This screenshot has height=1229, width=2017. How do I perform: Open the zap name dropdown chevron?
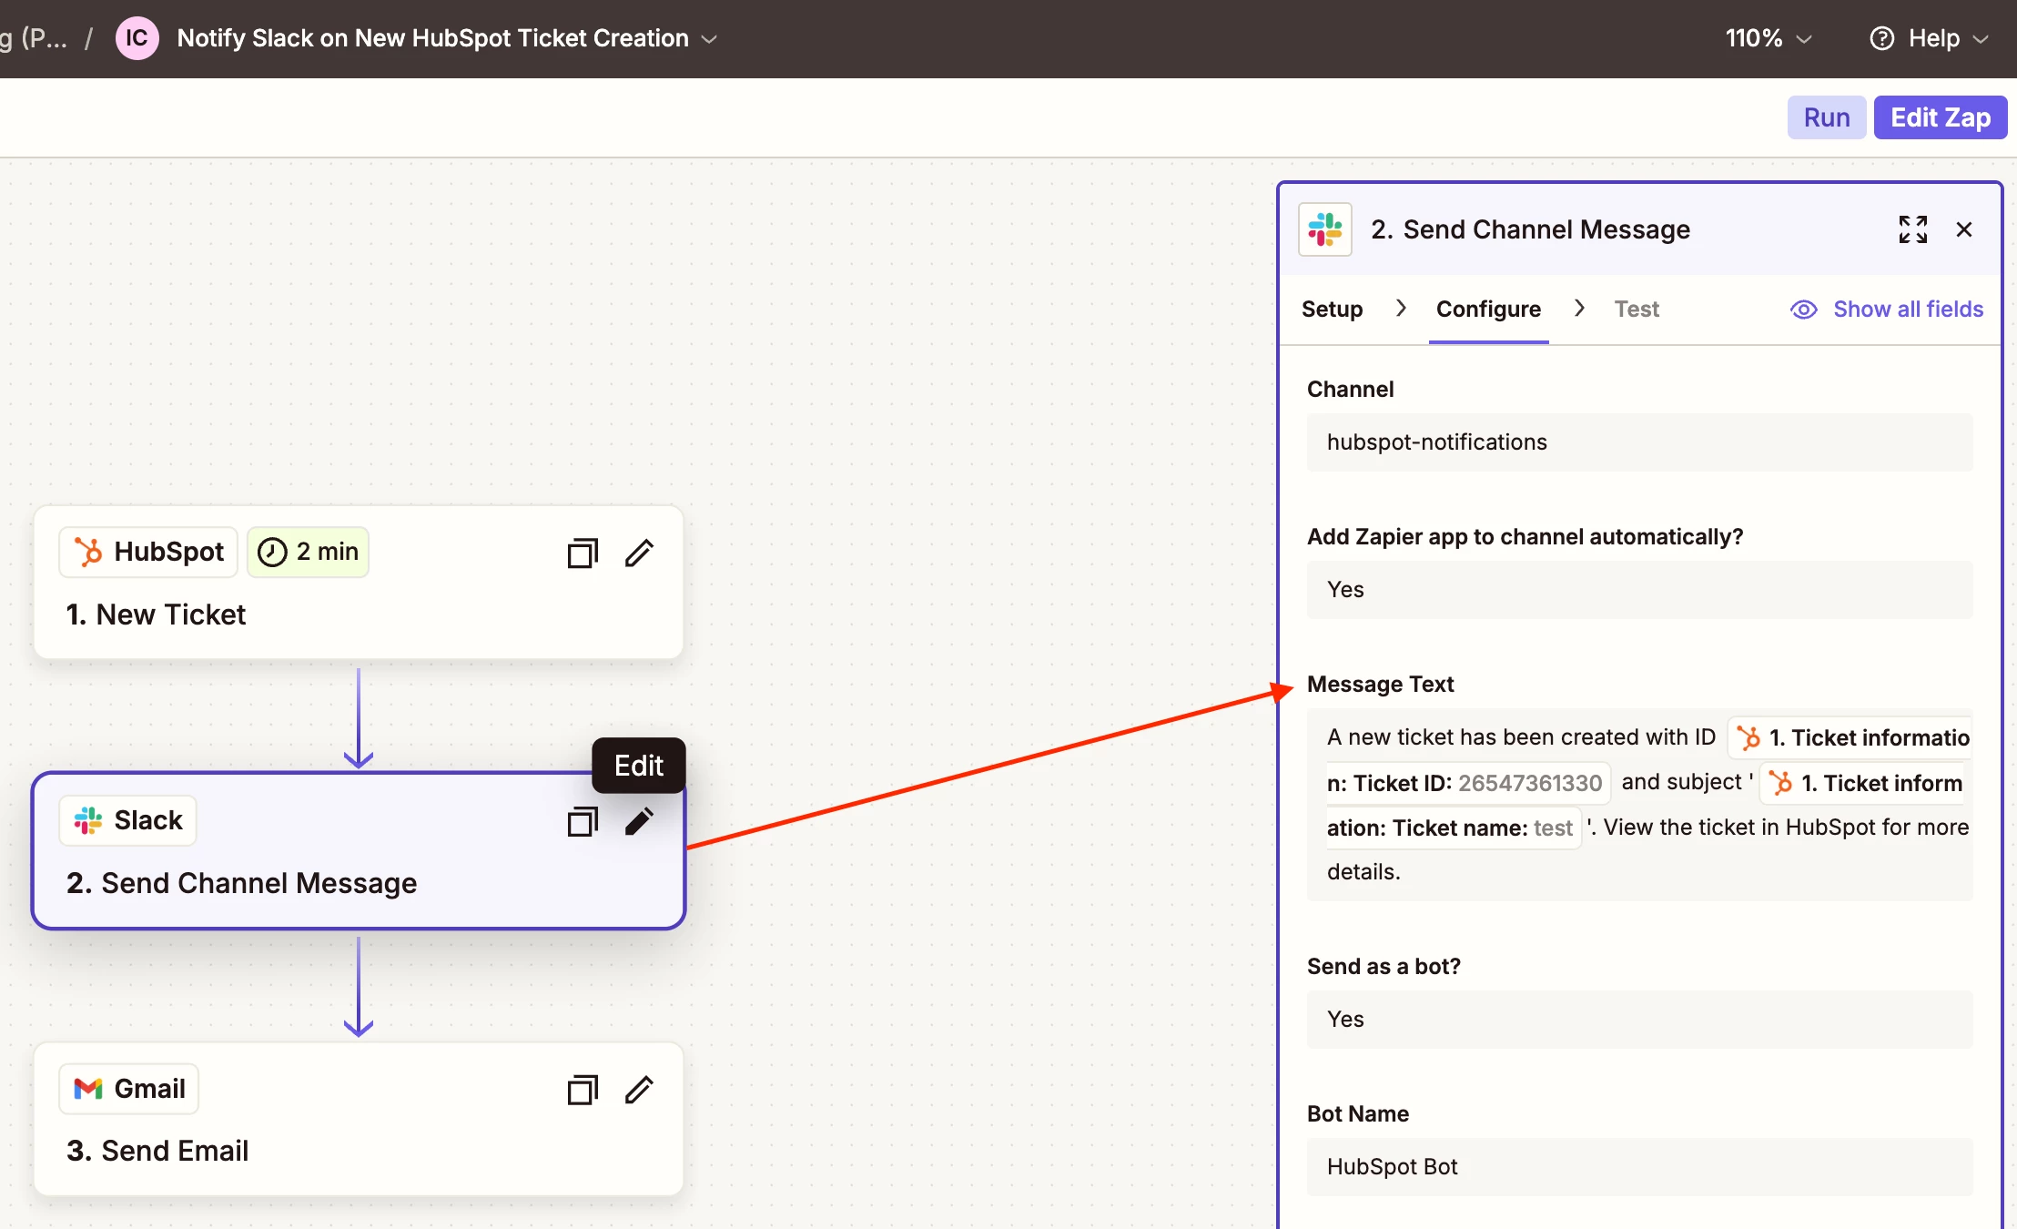(710, 39)
